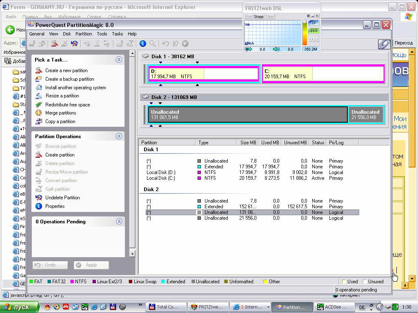Open the Copy a partition task
This screenshot has height=313, width=418.
(x=60, y=121)
